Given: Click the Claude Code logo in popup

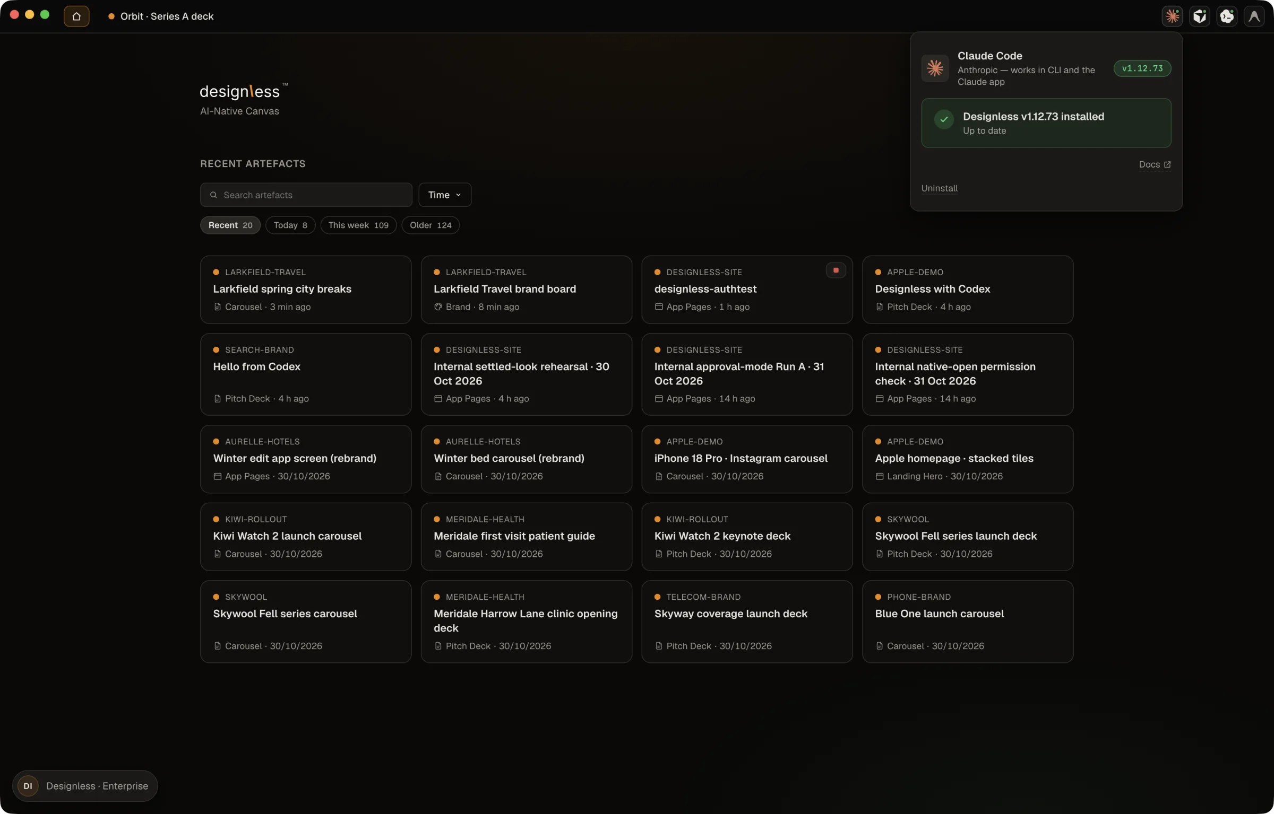Looking at the screenshot, I should coord(935,68).
